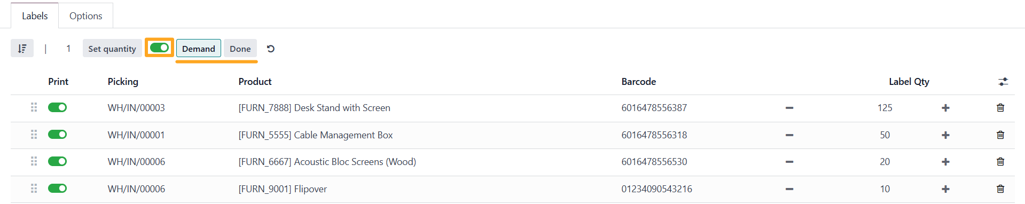Increase label quantity for Acoustic Bloc Screens
The height and width of the screenshot is (204, 1025).
(945, 162)
